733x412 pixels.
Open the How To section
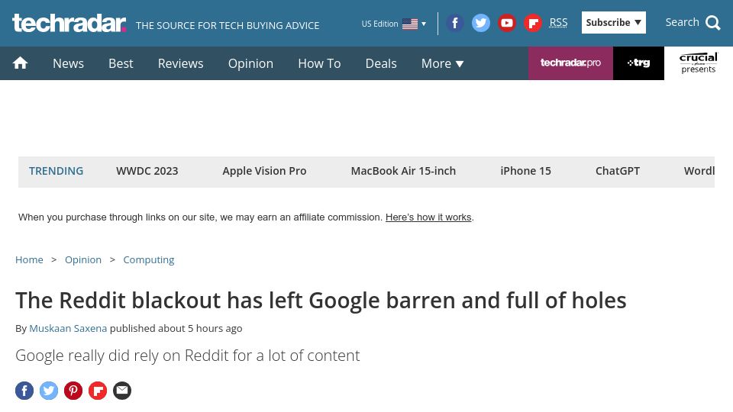(319, 63)
